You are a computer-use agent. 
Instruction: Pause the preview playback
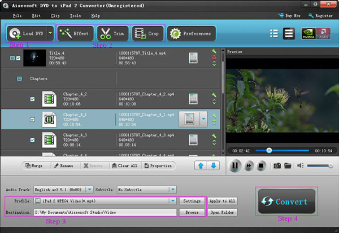236,166
